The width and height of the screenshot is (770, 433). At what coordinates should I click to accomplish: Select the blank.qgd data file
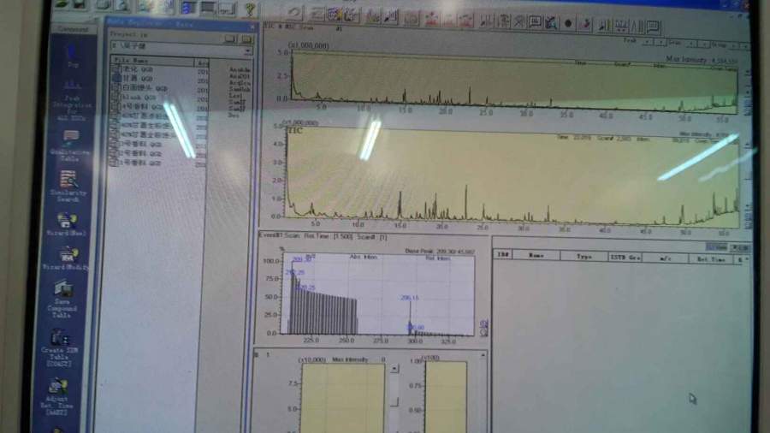139,98
